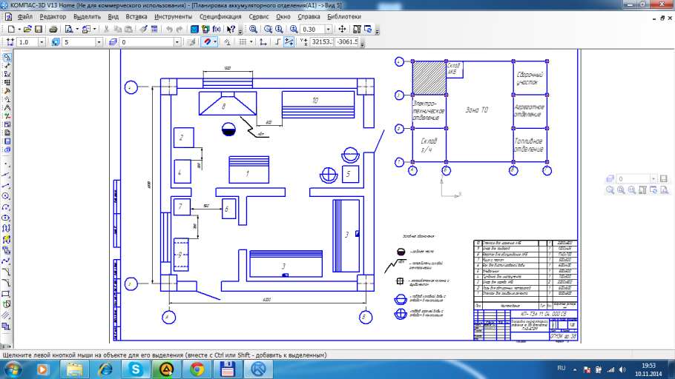Click the pan/move view crosshair icon

pos(342,29)
